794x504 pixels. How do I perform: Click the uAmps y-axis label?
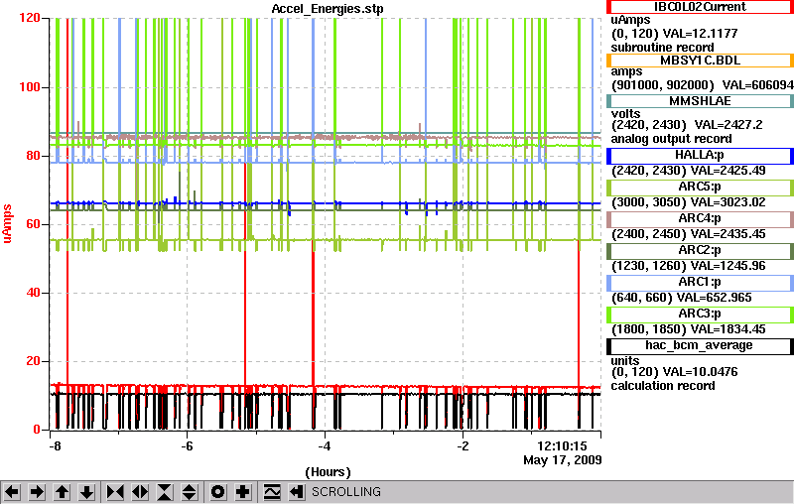(x=7, y=223)
